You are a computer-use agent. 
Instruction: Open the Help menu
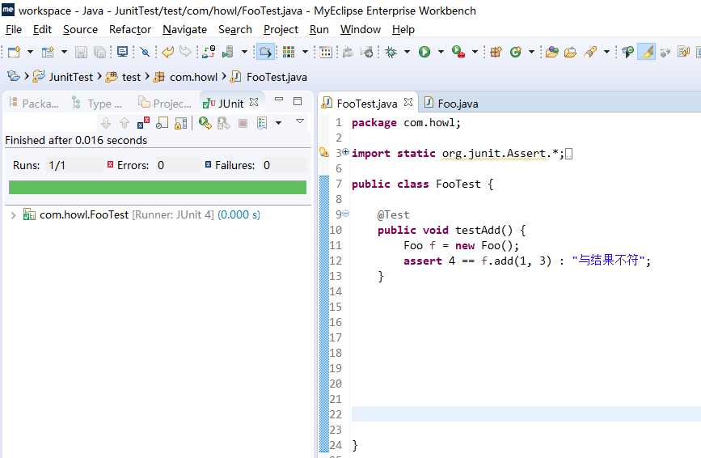pyautogui.click(x=403, y=29)
